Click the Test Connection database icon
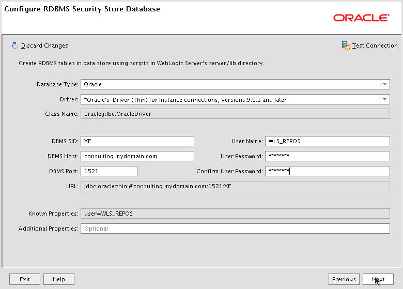 coord(346,45)
